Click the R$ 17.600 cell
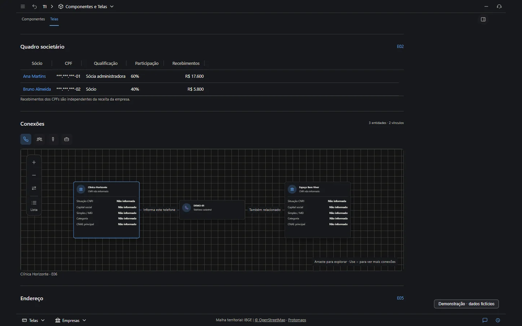Image resolution: width=522 pixels, height=326 pixels. pos(194,76)
